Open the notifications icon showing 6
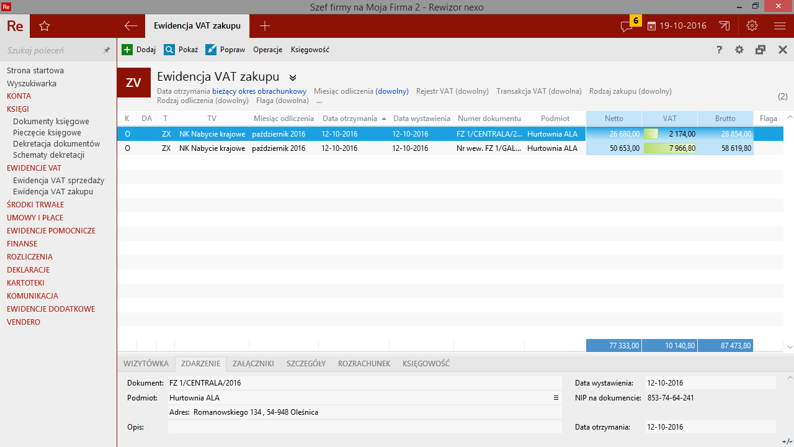This screenshot has width=794, height=447. tap(628, 26)
